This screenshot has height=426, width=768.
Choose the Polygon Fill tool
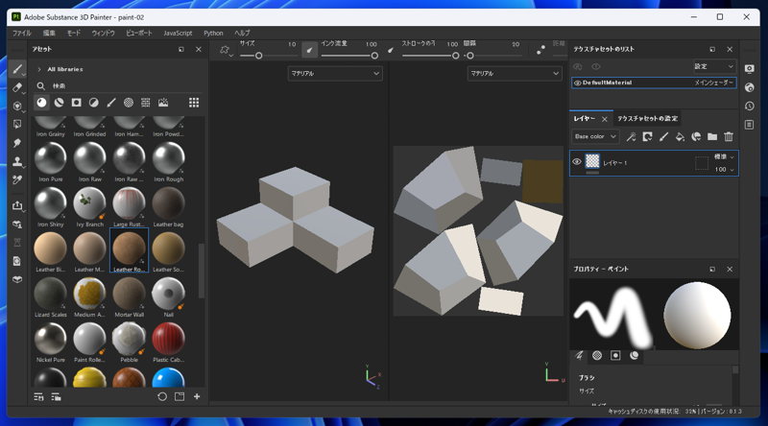17,124
